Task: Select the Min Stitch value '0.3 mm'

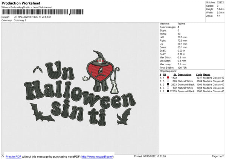Action: point(182,61)
